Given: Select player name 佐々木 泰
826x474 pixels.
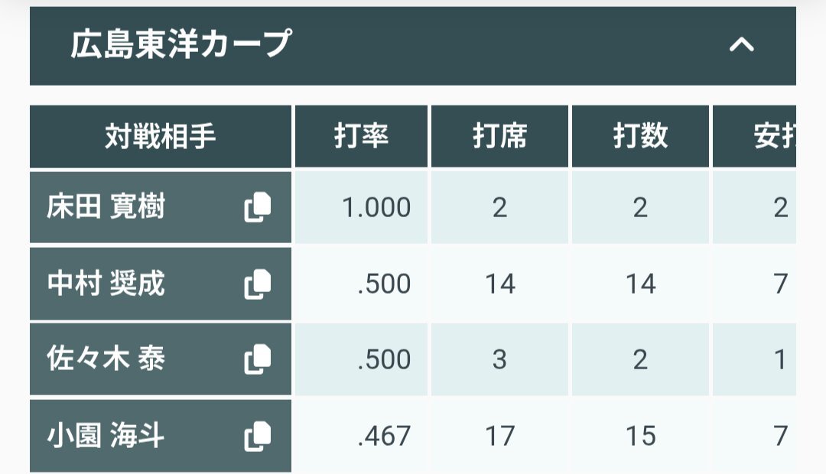Looking at the screenshot, I should pos(106,359).
